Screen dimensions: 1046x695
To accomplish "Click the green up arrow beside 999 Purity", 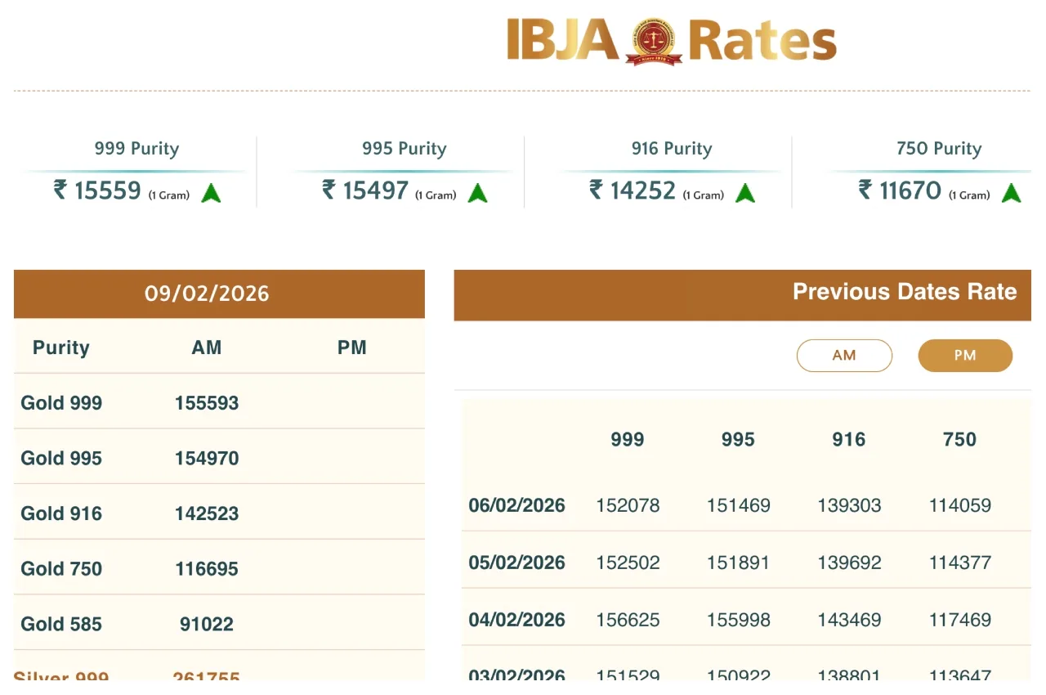I will (212, 193).
